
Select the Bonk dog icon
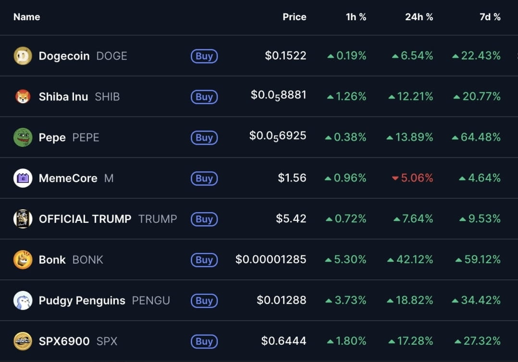point(23,260)
